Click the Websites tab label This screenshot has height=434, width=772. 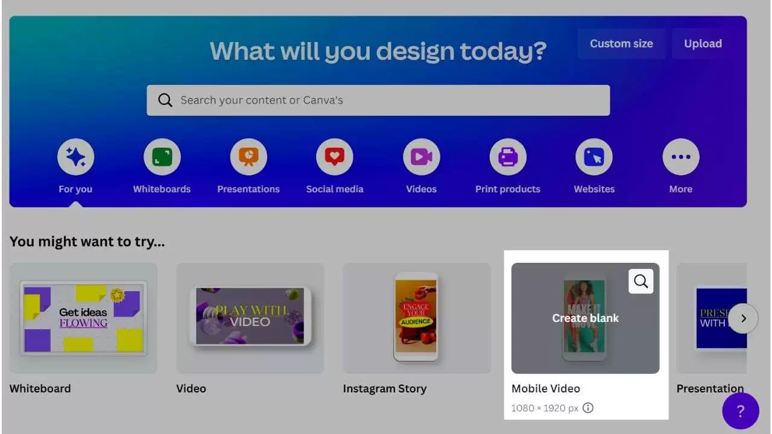(594, 189)
